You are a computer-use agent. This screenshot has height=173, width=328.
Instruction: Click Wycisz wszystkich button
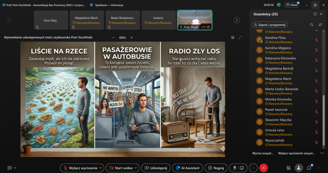(263, 153)
